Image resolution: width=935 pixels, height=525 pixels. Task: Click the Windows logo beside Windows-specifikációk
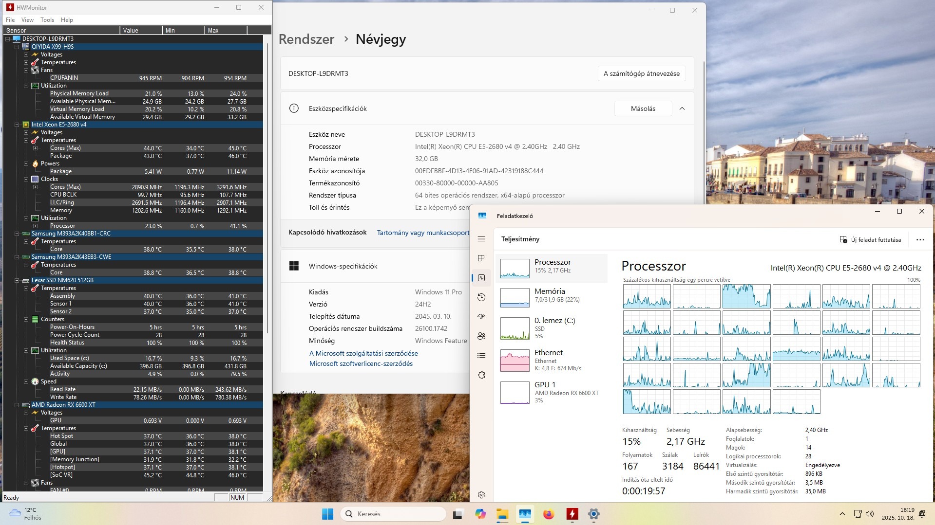tap(294, 266)
